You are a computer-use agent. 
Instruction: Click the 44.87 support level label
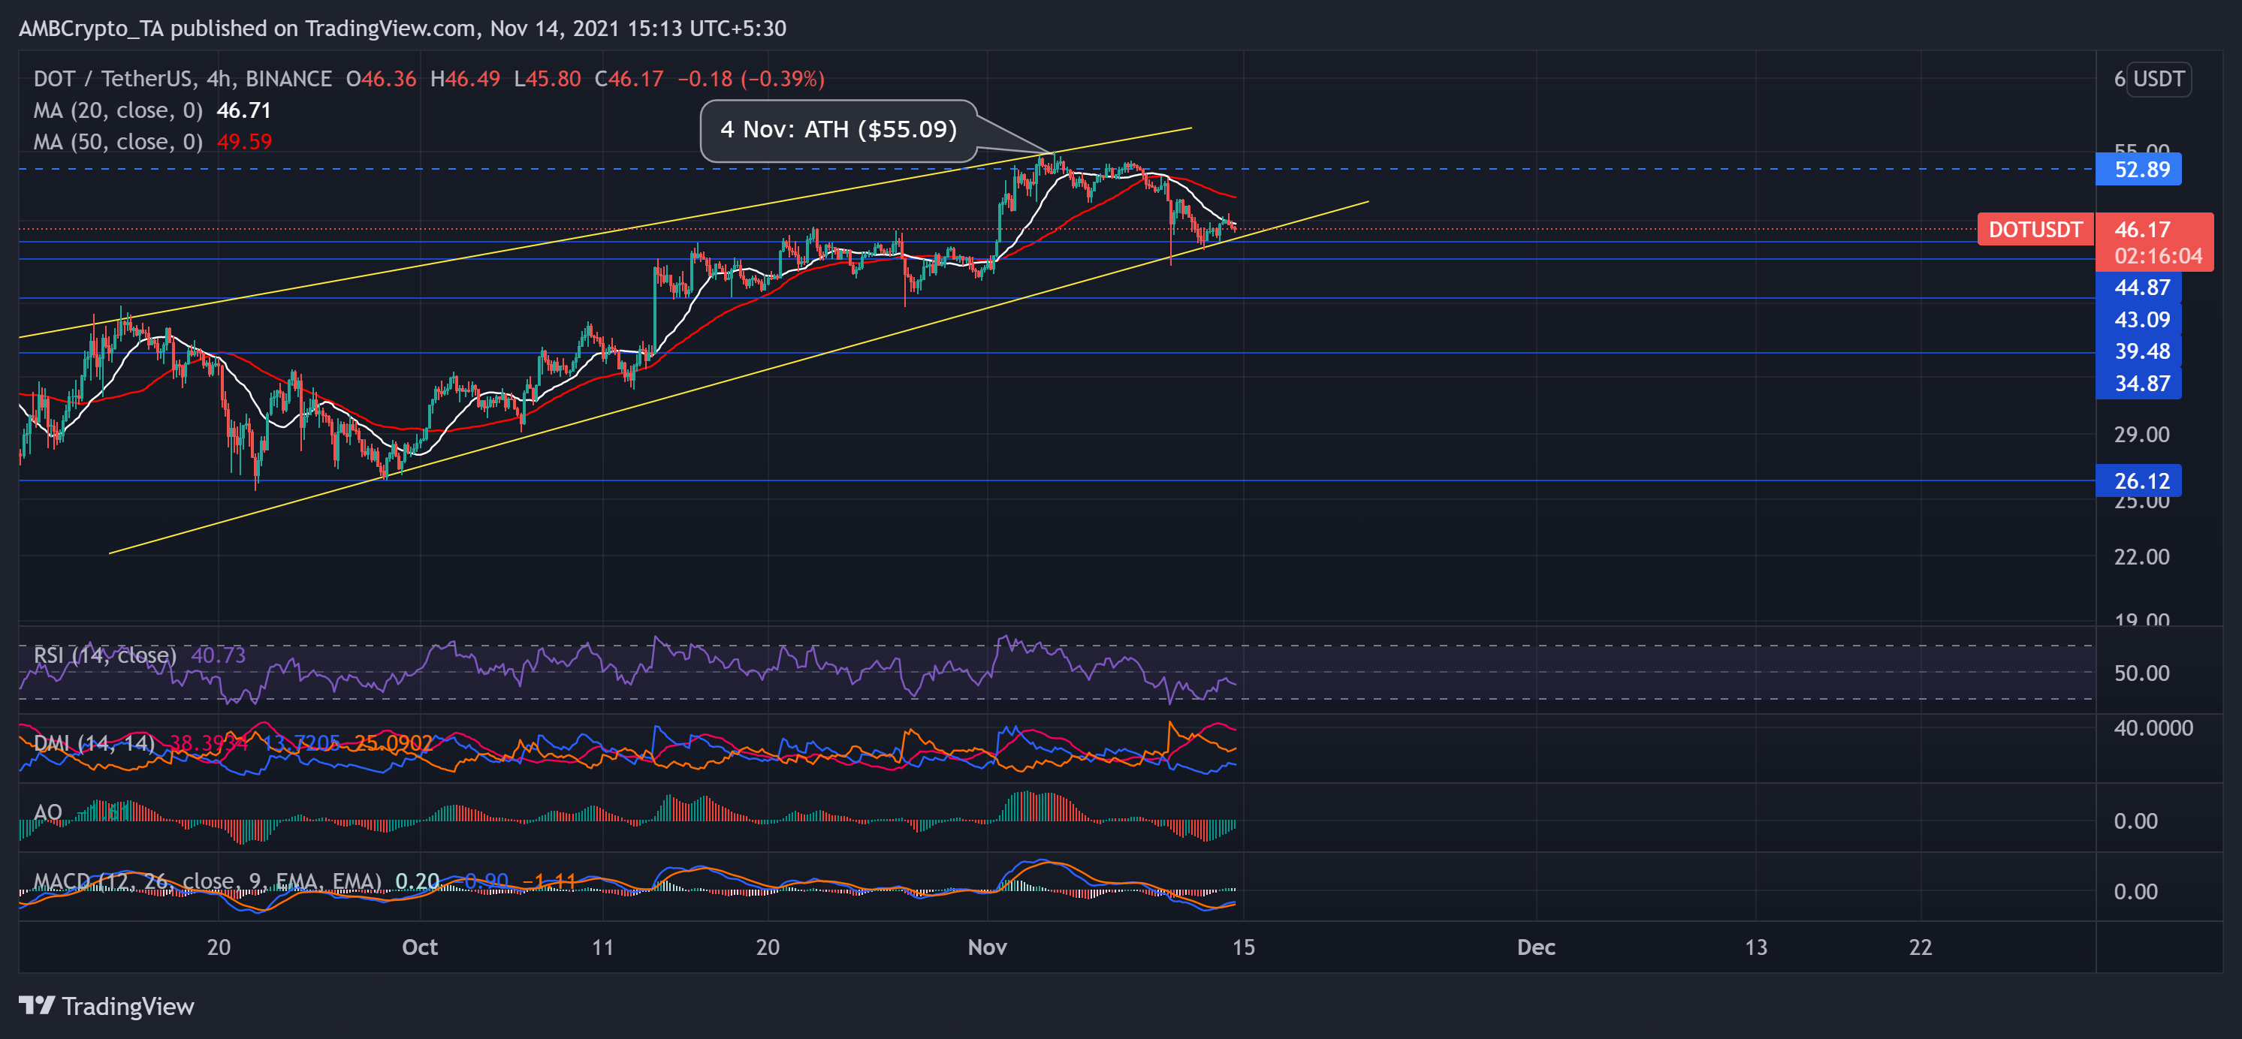tap(2139, 288)
